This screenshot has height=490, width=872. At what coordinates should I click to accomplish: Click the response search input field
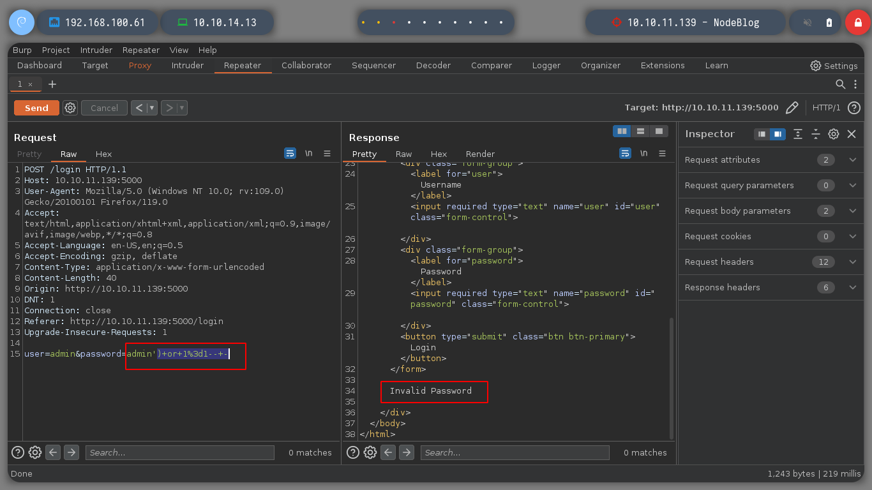tap(515, 452)
